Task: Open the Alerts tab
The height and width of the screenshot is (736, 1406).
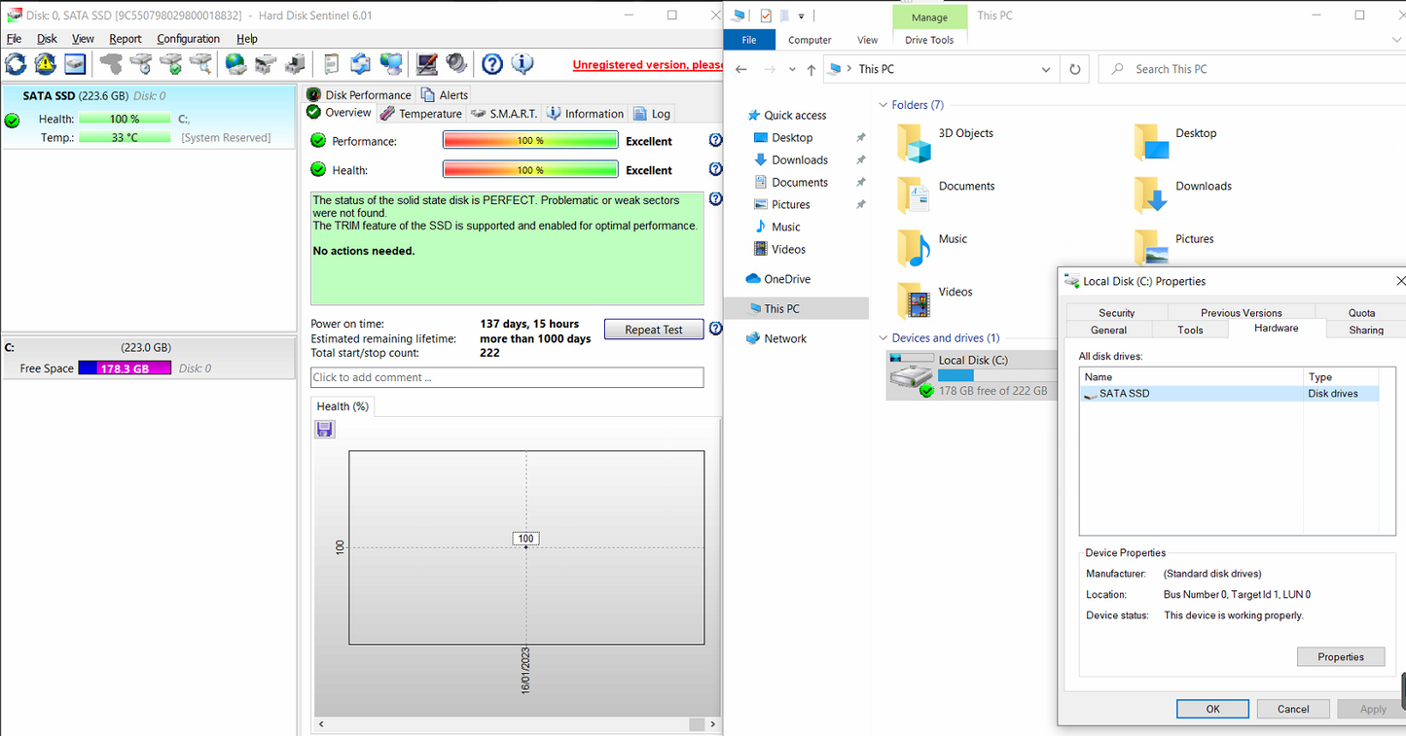Action: pyautogui.click(x=445, y=94)
